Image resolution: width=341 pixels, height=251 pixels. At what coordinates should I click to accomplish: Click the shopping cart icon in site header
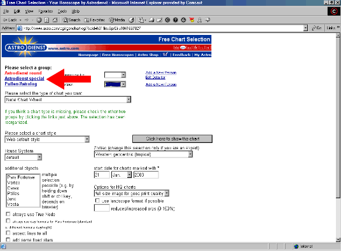[x=165, y=54]
